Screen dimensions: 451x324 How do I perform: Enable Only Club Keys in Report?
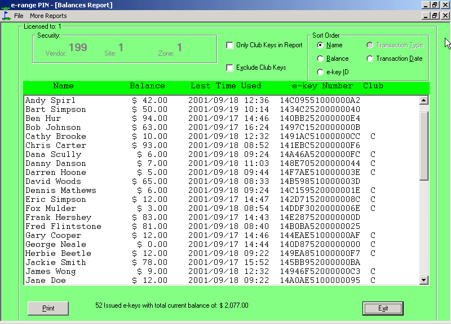[x=230, y=46]
